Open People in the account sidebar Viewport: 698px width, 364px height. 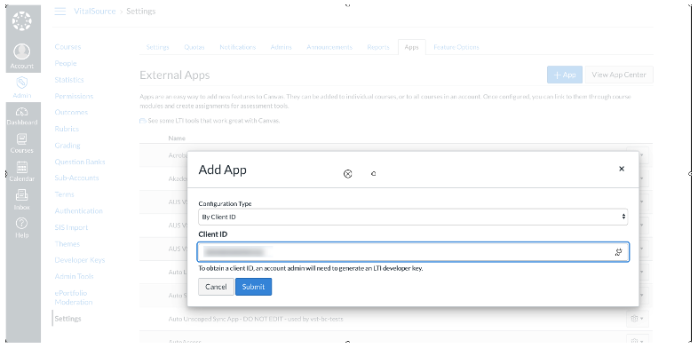[66, 63]
